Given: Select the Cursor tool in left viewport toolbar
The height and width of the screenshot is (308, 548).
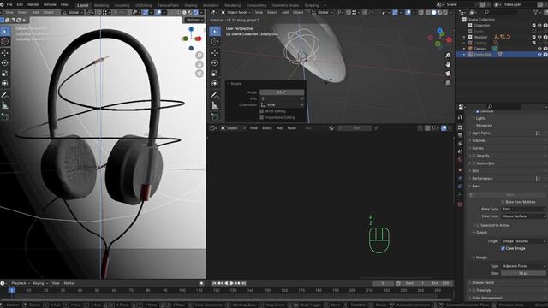Looking at the screenshot, I should click(5, 41).
